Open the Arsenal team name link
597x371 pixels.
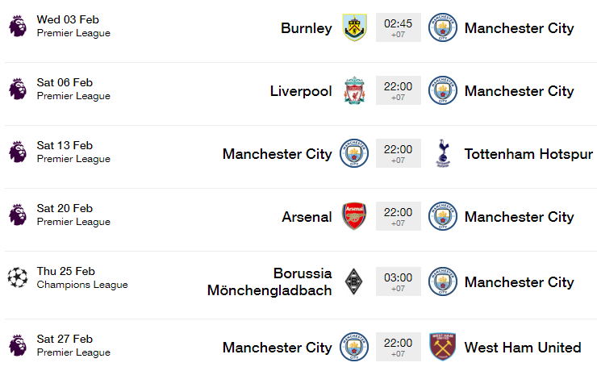click(307, 217)
